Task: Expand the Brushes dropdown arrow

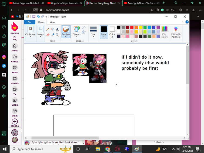Action: click(x=66, y=37)
